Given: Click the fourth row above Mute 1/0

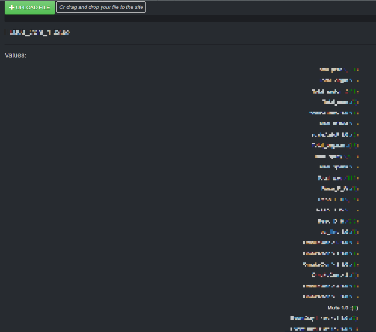Looking at the screenshot, I should coord(331,264).
